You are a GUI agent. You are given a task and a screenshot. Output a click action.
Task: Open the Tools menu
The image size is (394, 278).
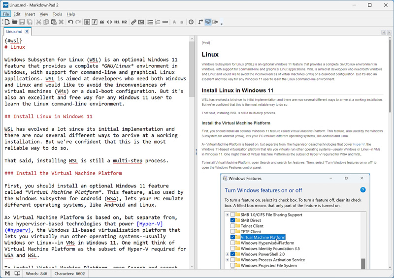point(58,14)
